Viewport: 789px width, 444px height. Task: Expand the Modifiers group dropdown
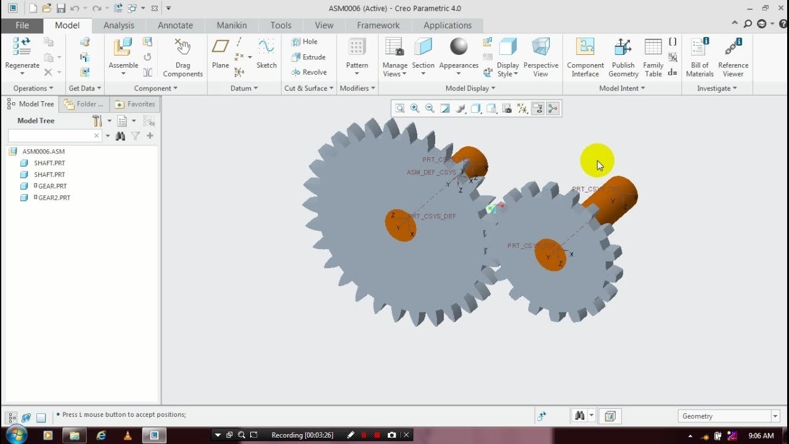click(x=358, y=88)
